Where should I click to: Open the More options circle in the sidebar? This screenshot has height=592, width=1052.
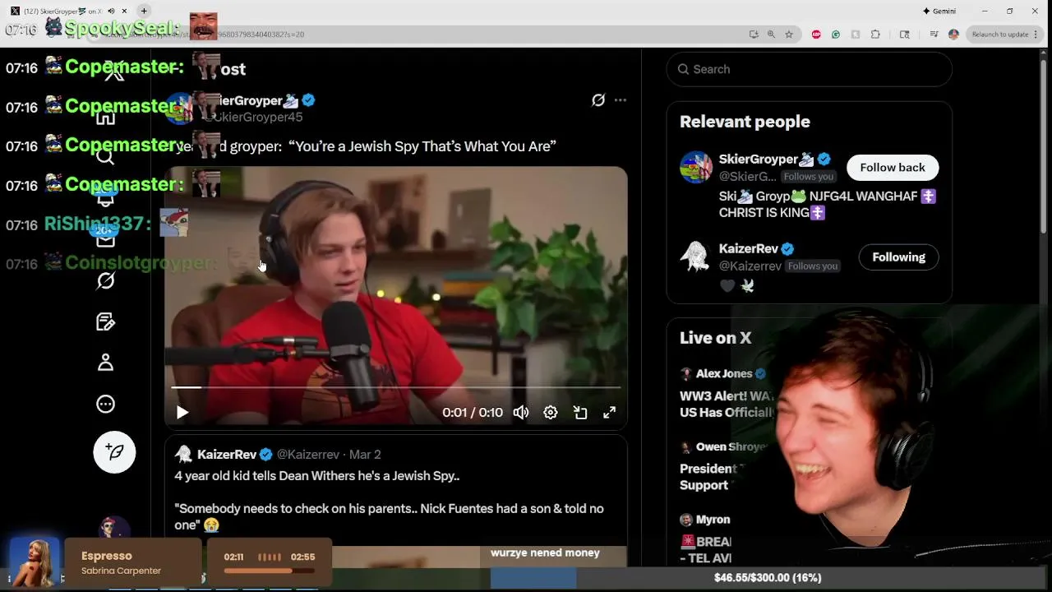click(x=105, y=404)
